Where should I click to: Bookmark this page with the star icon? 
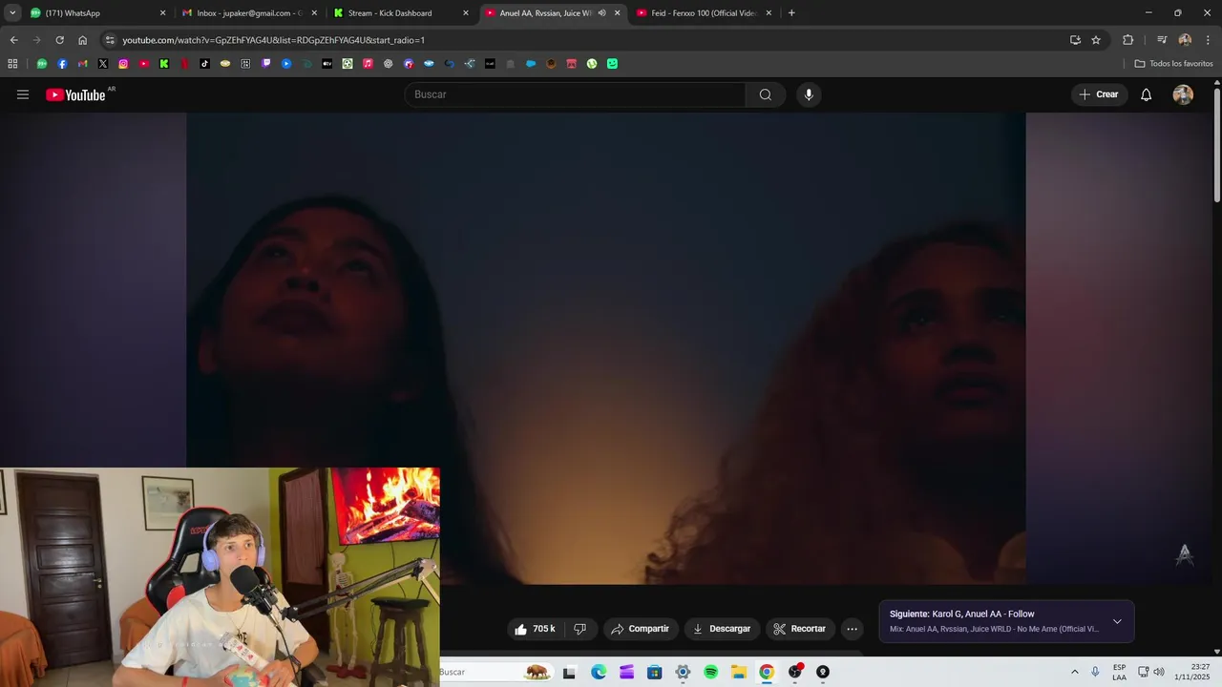1096,40
